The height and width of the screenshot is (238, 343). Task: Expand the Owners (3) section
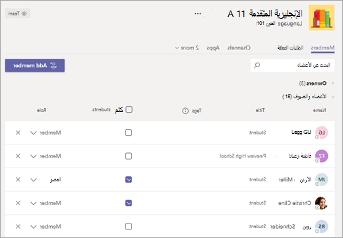[333, 83]
